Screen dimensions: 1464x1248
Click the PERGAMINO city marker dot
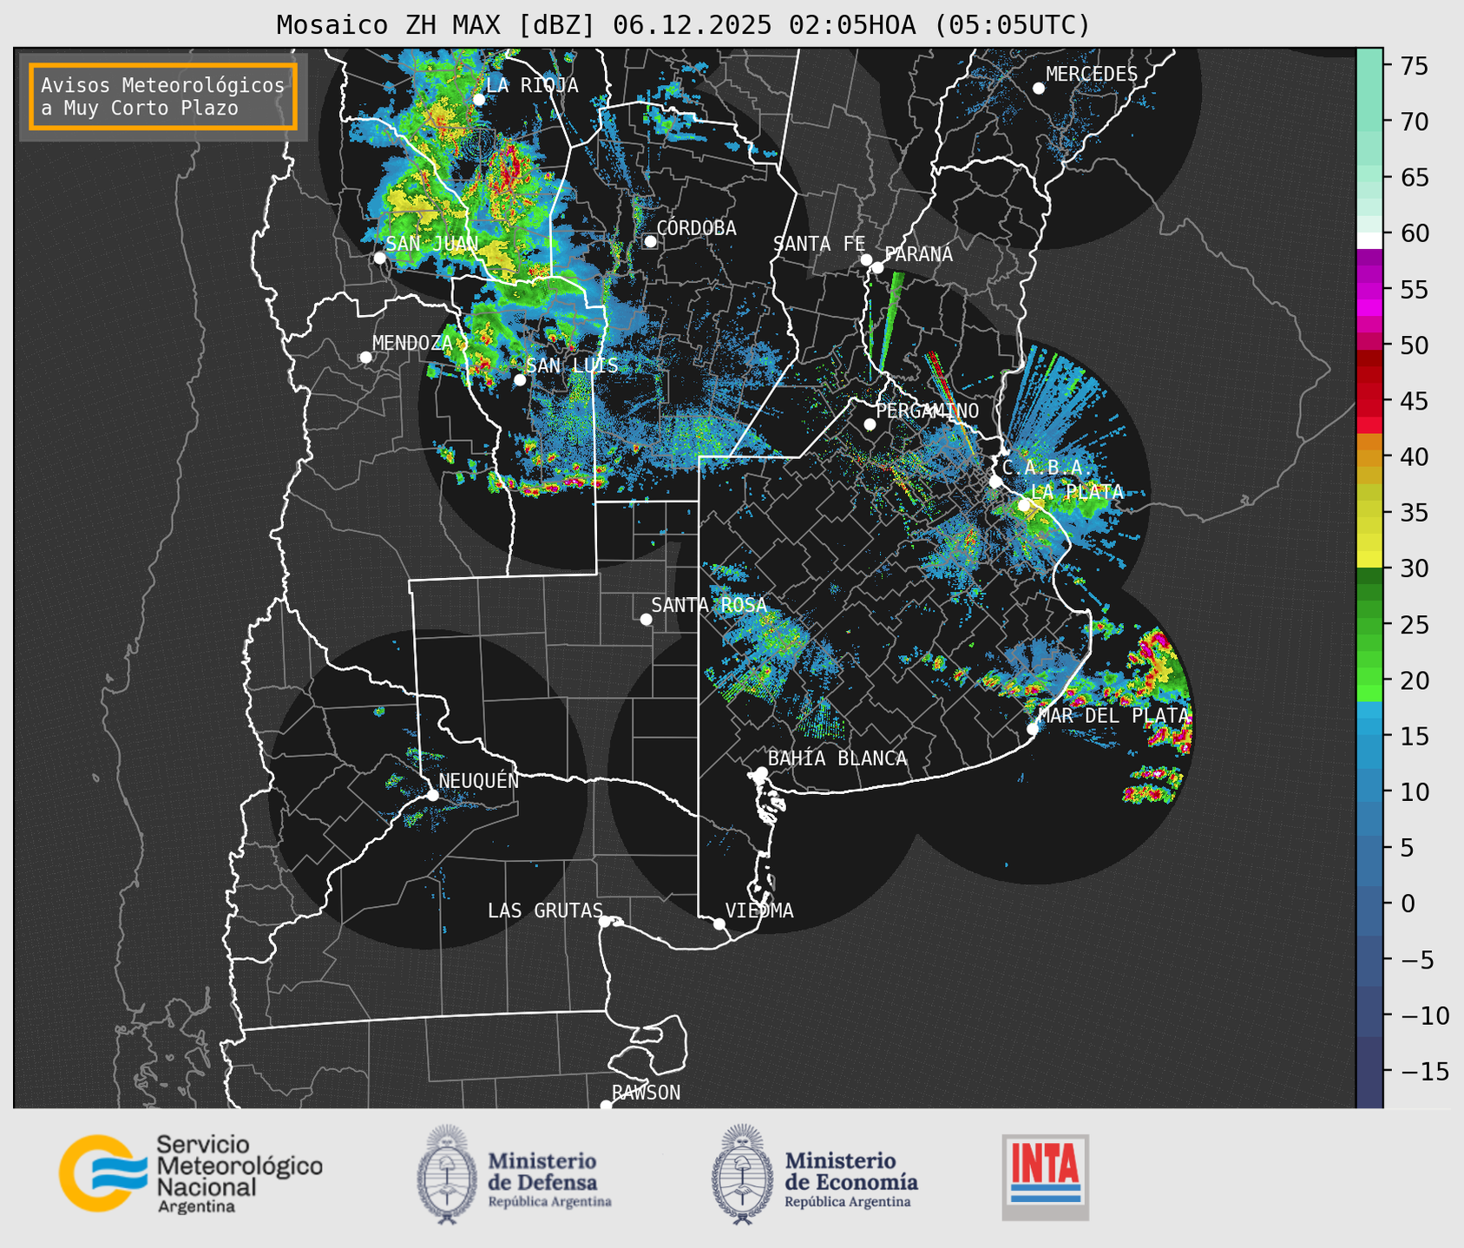tap(870, 424)
